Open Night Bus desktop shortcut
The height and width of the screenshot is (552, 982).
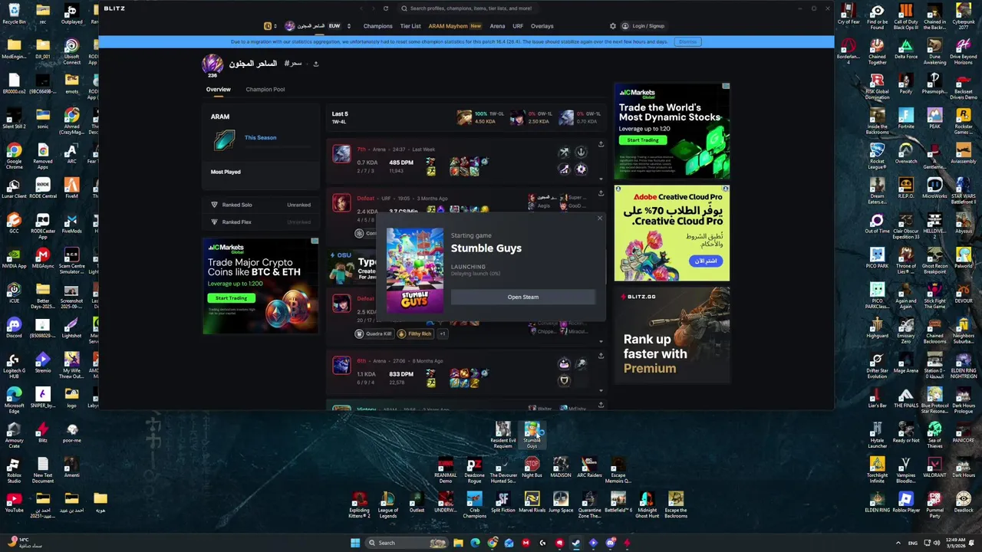click(x=532, y=469)
